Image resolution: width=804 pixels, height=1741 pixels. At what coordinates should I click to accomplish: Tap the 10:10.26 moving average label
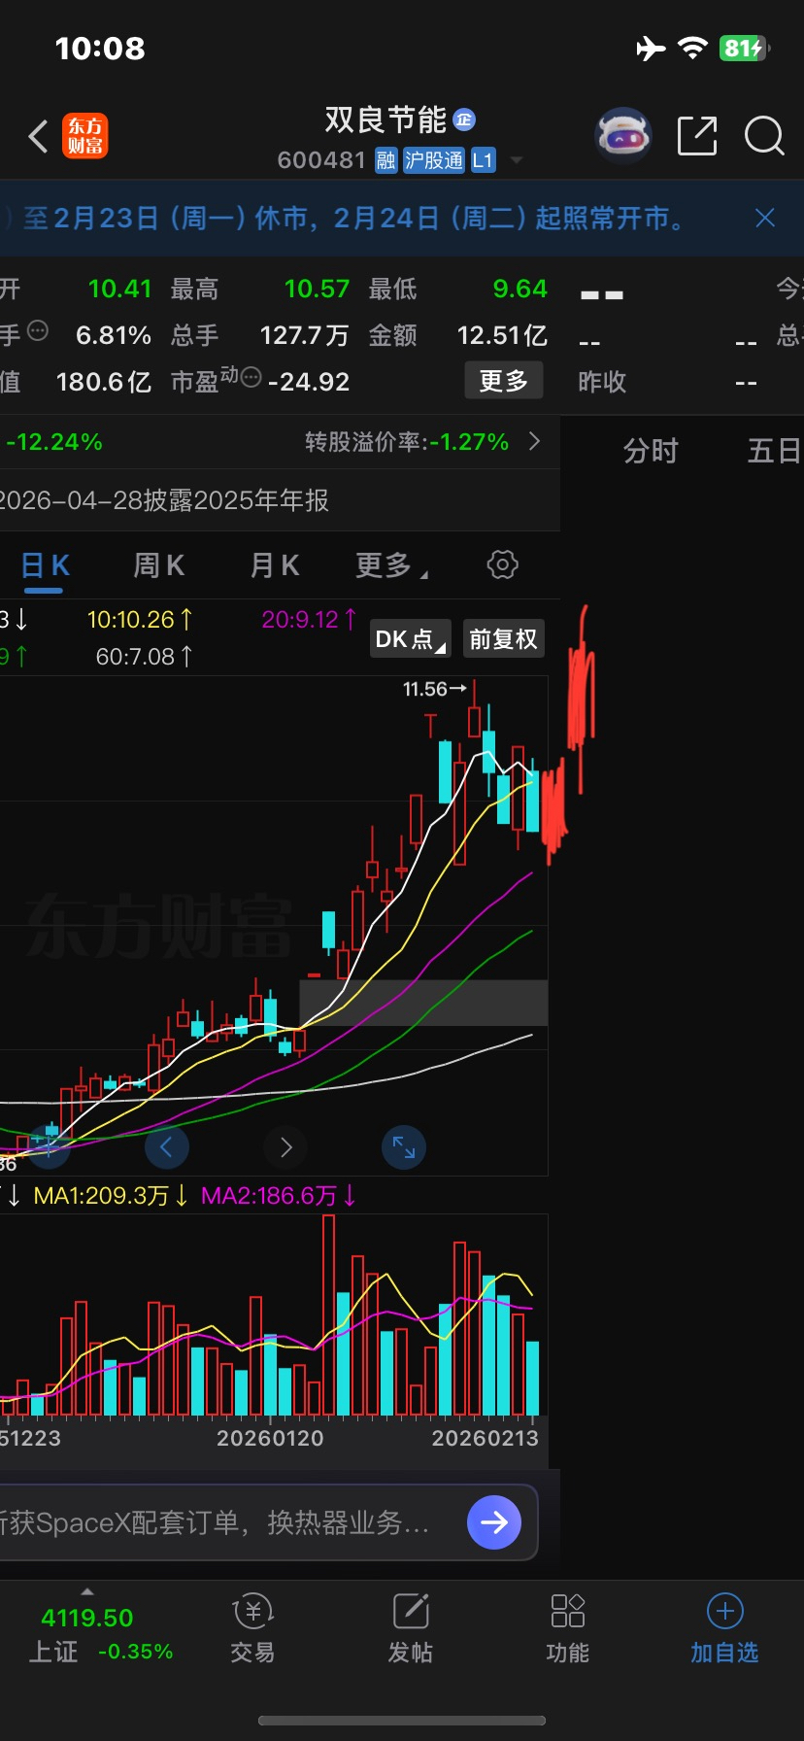pos(141,619)
